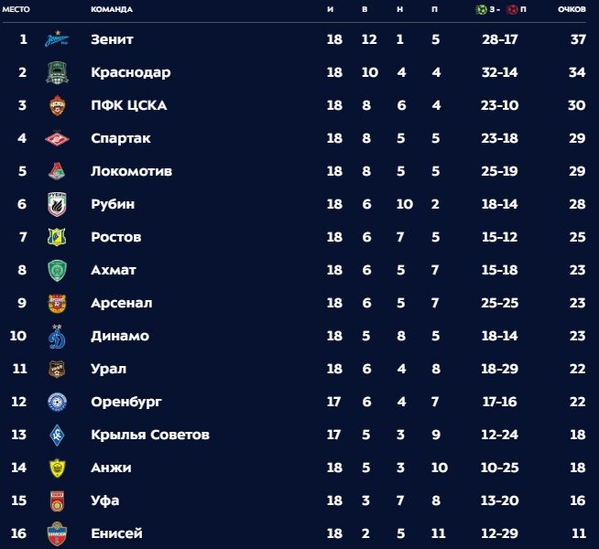Click the Динамо club logo
The height and width of the screenshot is (549, 599).
coord(57,336)
